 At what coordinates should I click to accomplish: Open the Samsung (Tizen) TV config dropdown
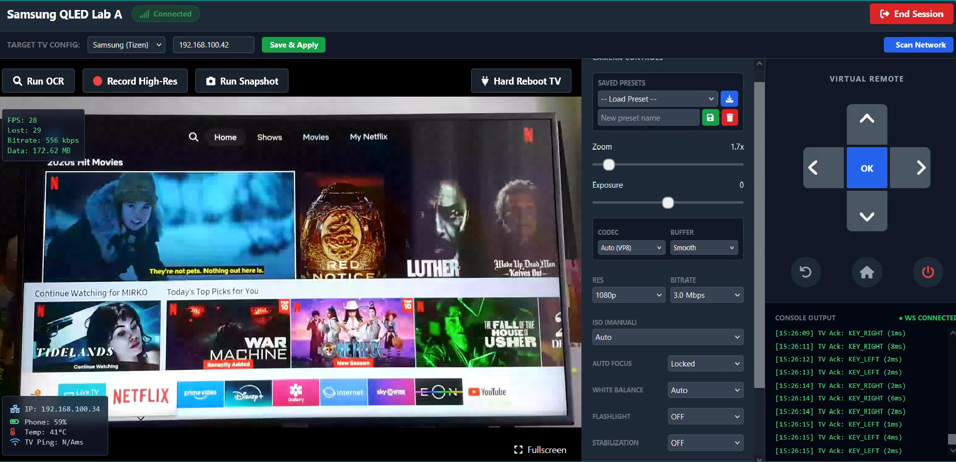(x=126, y=45)
